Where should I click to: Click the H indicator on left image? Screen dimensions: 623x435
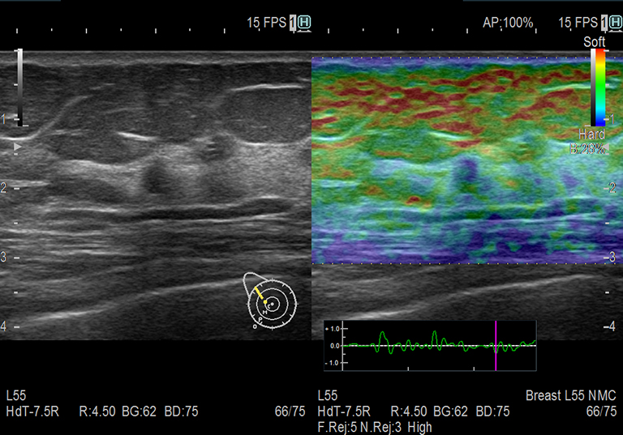304,23
